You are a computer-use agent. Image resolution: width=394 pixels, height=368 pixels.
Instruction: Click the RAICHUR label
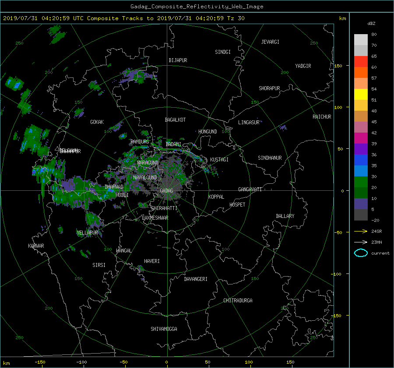(x=322, y=117)
